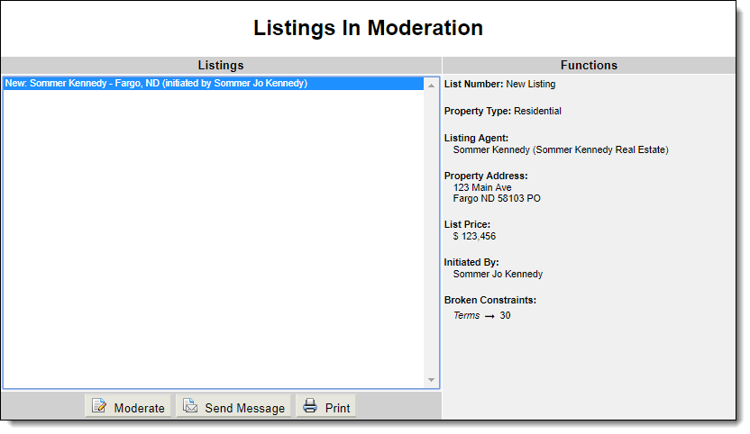The height and width of the screenshot is (434, 750).
Task: Click the Property Type: Residential text
Action: click(503, 111)
